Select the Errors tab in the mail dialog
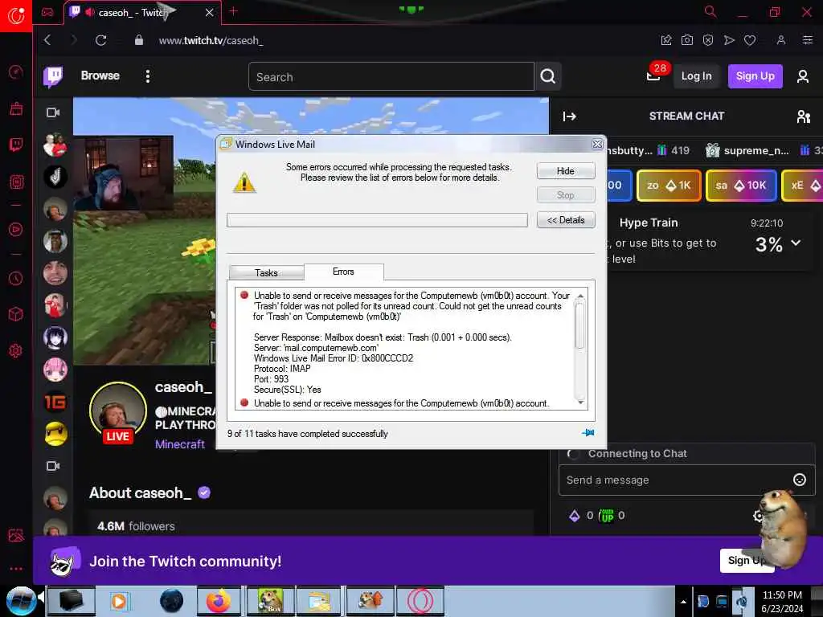 [x=343, y=272]
